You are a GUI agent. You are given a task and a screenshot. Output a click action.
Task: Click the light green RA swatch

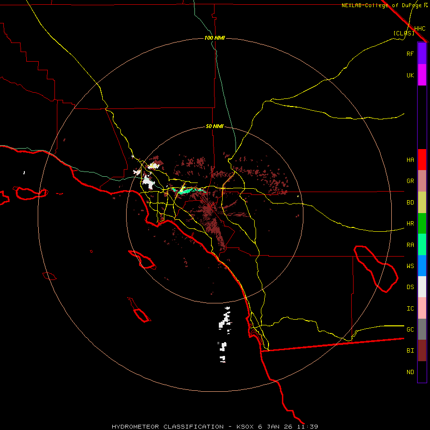point(422,245)
